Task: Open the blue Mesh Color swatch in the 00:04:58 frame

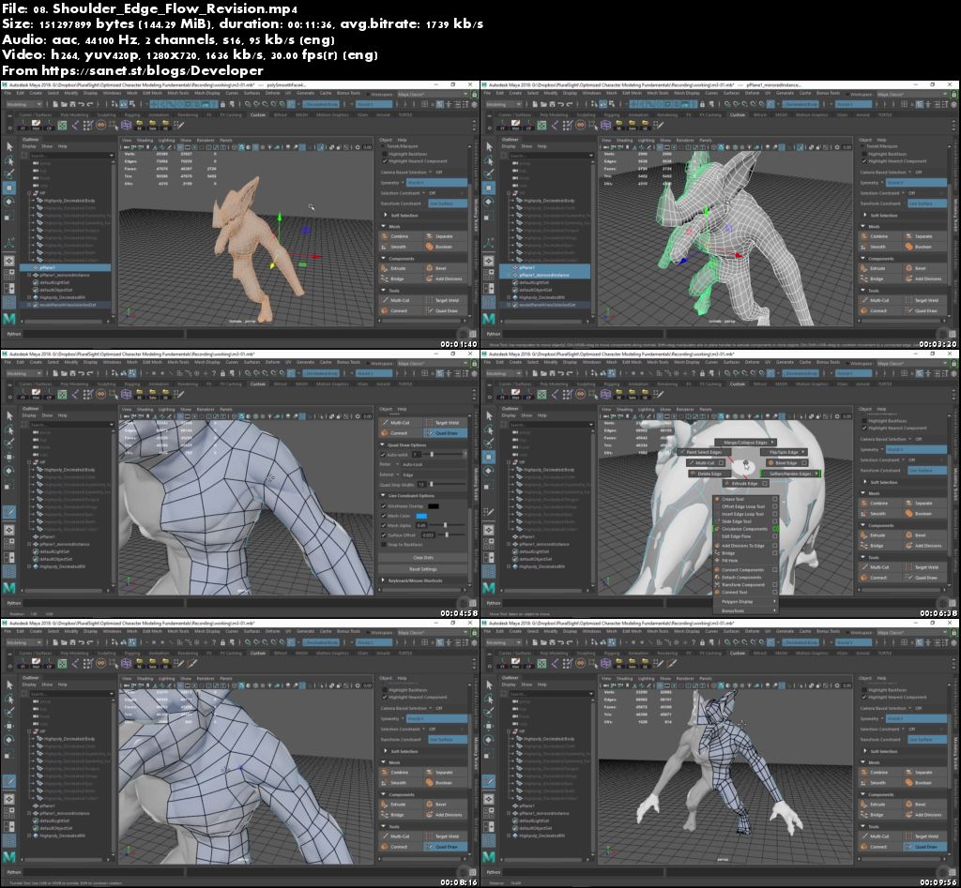Action: pyautogui.click(x=421, y=516)
